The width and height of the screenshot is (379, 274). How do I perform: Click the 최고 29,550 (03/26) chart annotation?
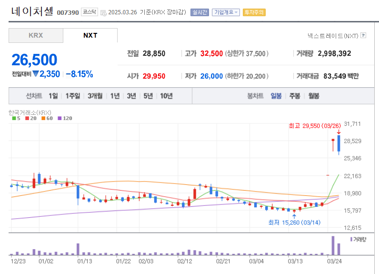(315, 126)
